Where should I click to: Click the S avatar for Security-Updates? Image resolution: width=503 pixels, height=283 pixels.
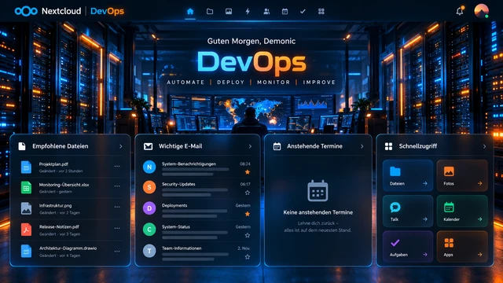pyautogui.click(x=149, y=187)
